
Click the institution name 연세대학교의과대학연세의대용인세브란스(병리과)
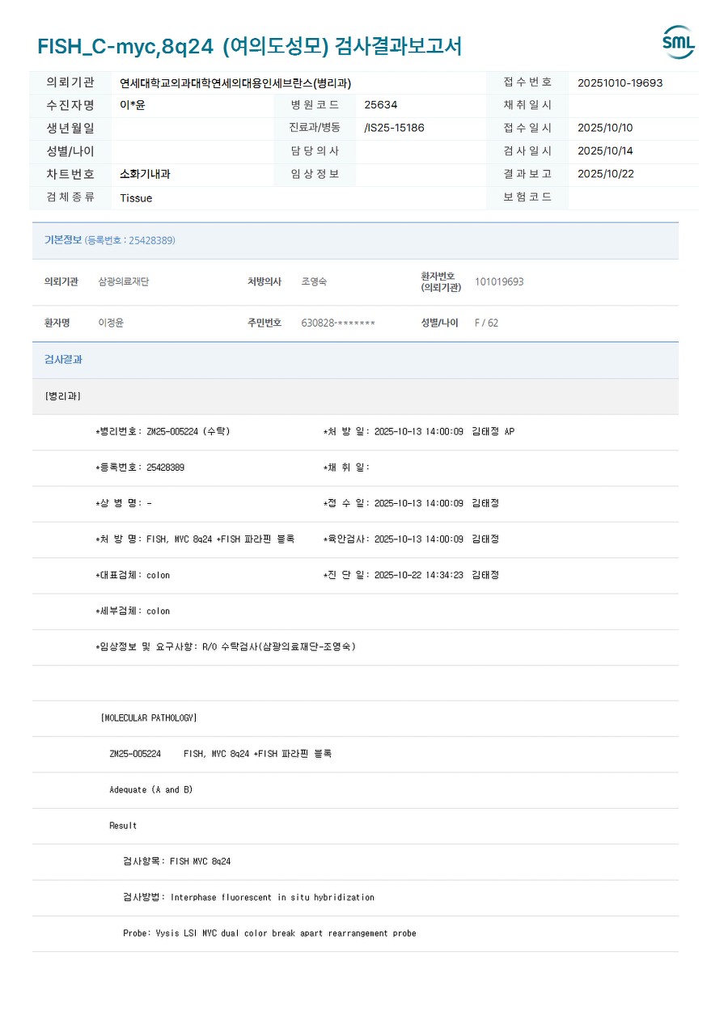point(235,82)
